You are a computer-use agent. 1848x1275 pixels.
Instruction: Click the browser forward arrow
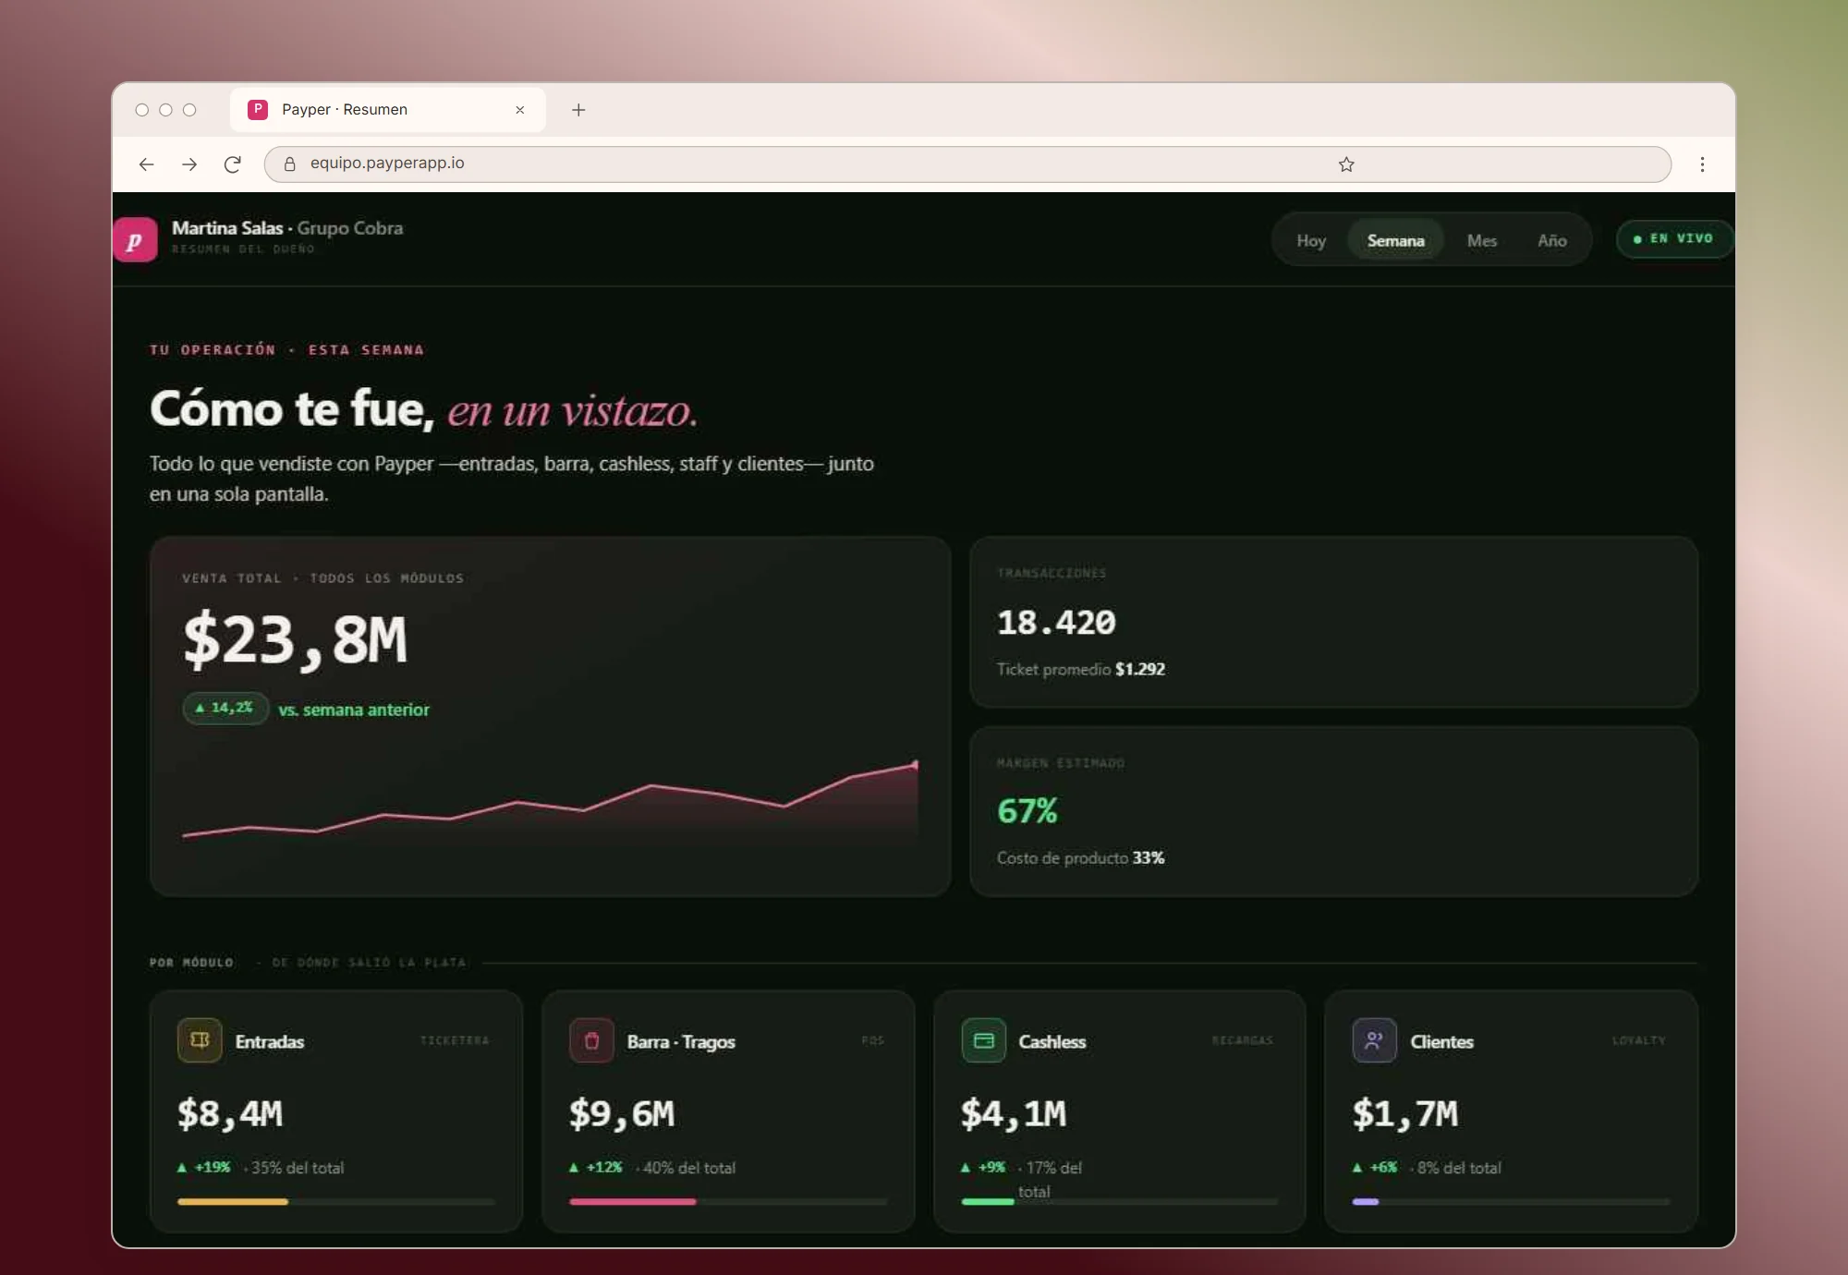(189, 164)
